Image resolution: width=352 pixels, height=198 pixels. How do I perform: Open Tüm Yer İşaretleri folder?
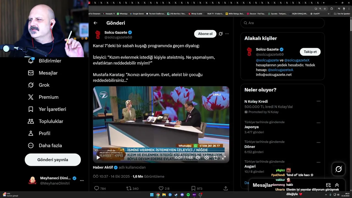pyautogui.click(x=342, y=13)
